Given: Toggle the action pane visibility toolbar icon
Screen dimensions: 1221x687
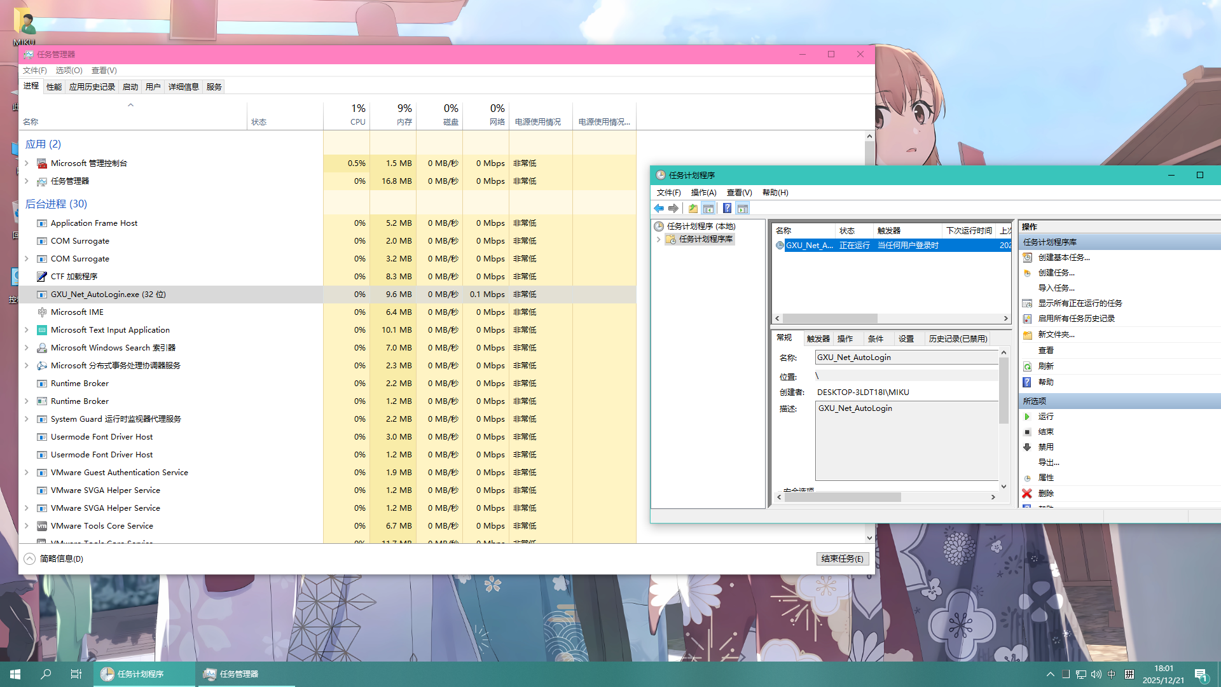Looking at the screenshot, I should pos(743,208).
